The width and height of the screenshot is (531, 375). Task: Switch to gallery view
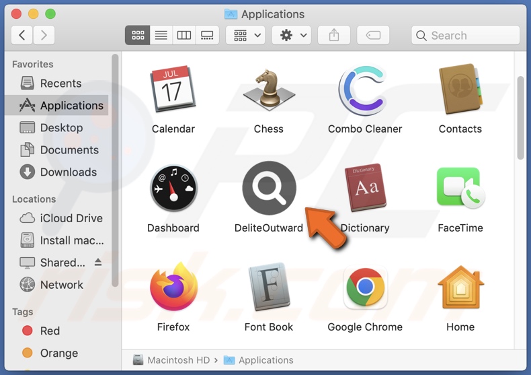(x=207, y=35)
